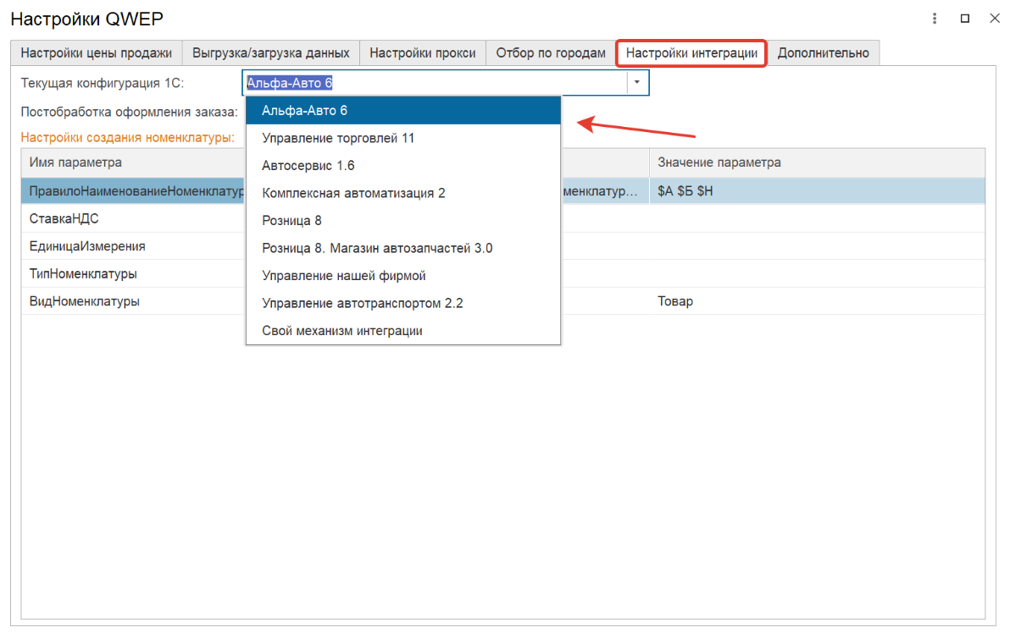Go to Настройки прокси tab
1010x633 pixels.
[423, 52]
